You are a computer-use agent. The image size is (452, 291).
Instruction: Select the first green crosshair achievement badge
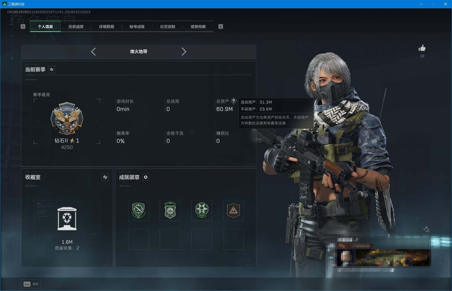pyautogui.click(x=139, y=211)
